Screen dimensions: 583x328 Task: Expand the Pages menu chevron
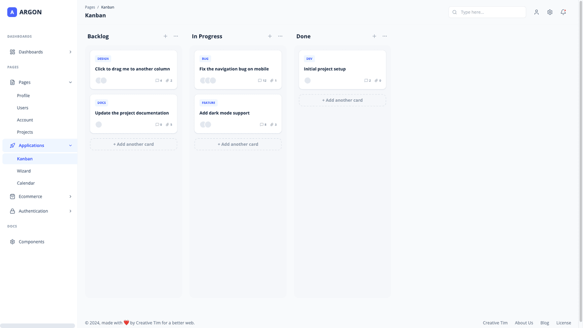coord(70,82)
